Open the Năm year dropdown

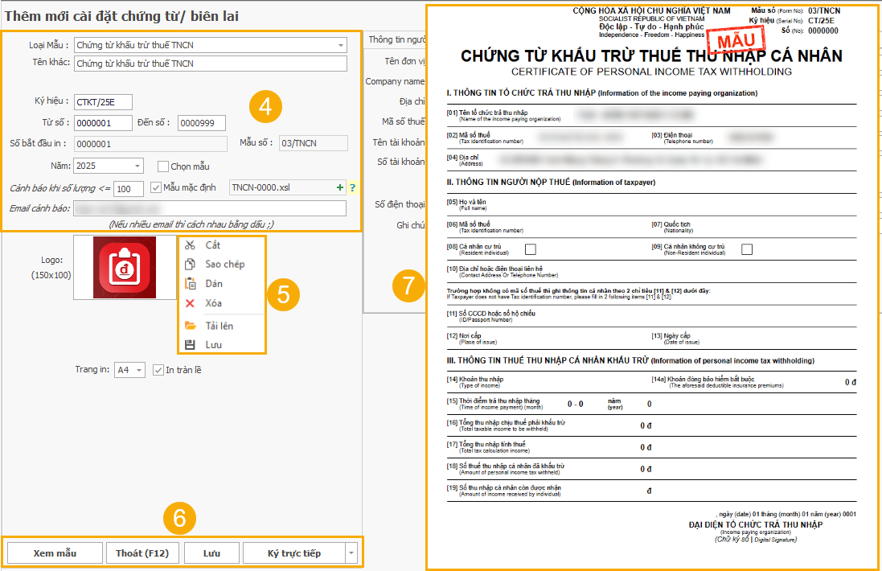click(x=137, y=166)
